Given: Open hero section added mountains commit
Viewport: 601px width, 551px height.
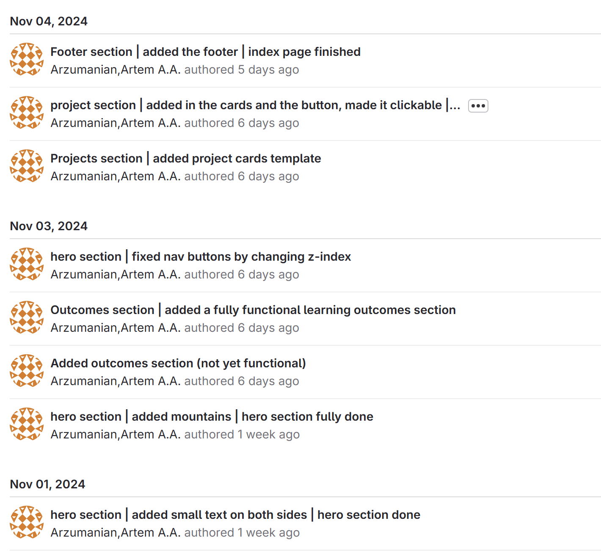Looking at the screenshot, I should [212, 416].
